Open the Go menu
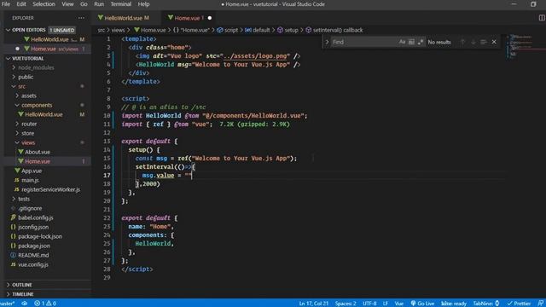This screenshot has height=307, width=546. coord(84,4)
